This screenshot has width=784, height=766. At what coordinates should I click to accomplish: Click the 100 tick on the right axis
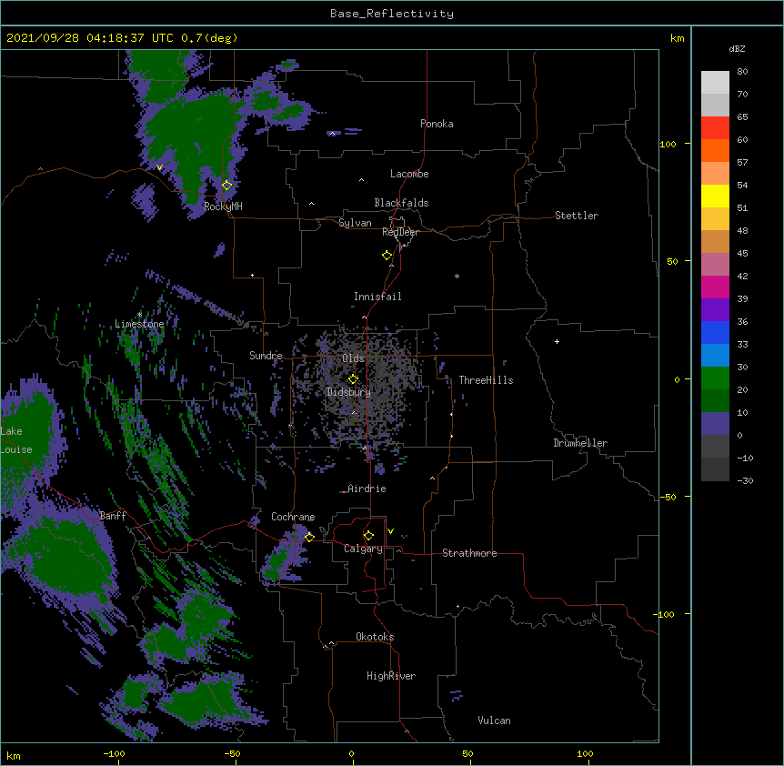tap(668, 144)
